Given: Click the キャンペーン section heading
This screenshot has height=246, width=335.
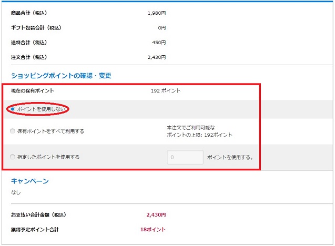Looking at the screenshot, I should pyautogui.click(x=30, y=181).
